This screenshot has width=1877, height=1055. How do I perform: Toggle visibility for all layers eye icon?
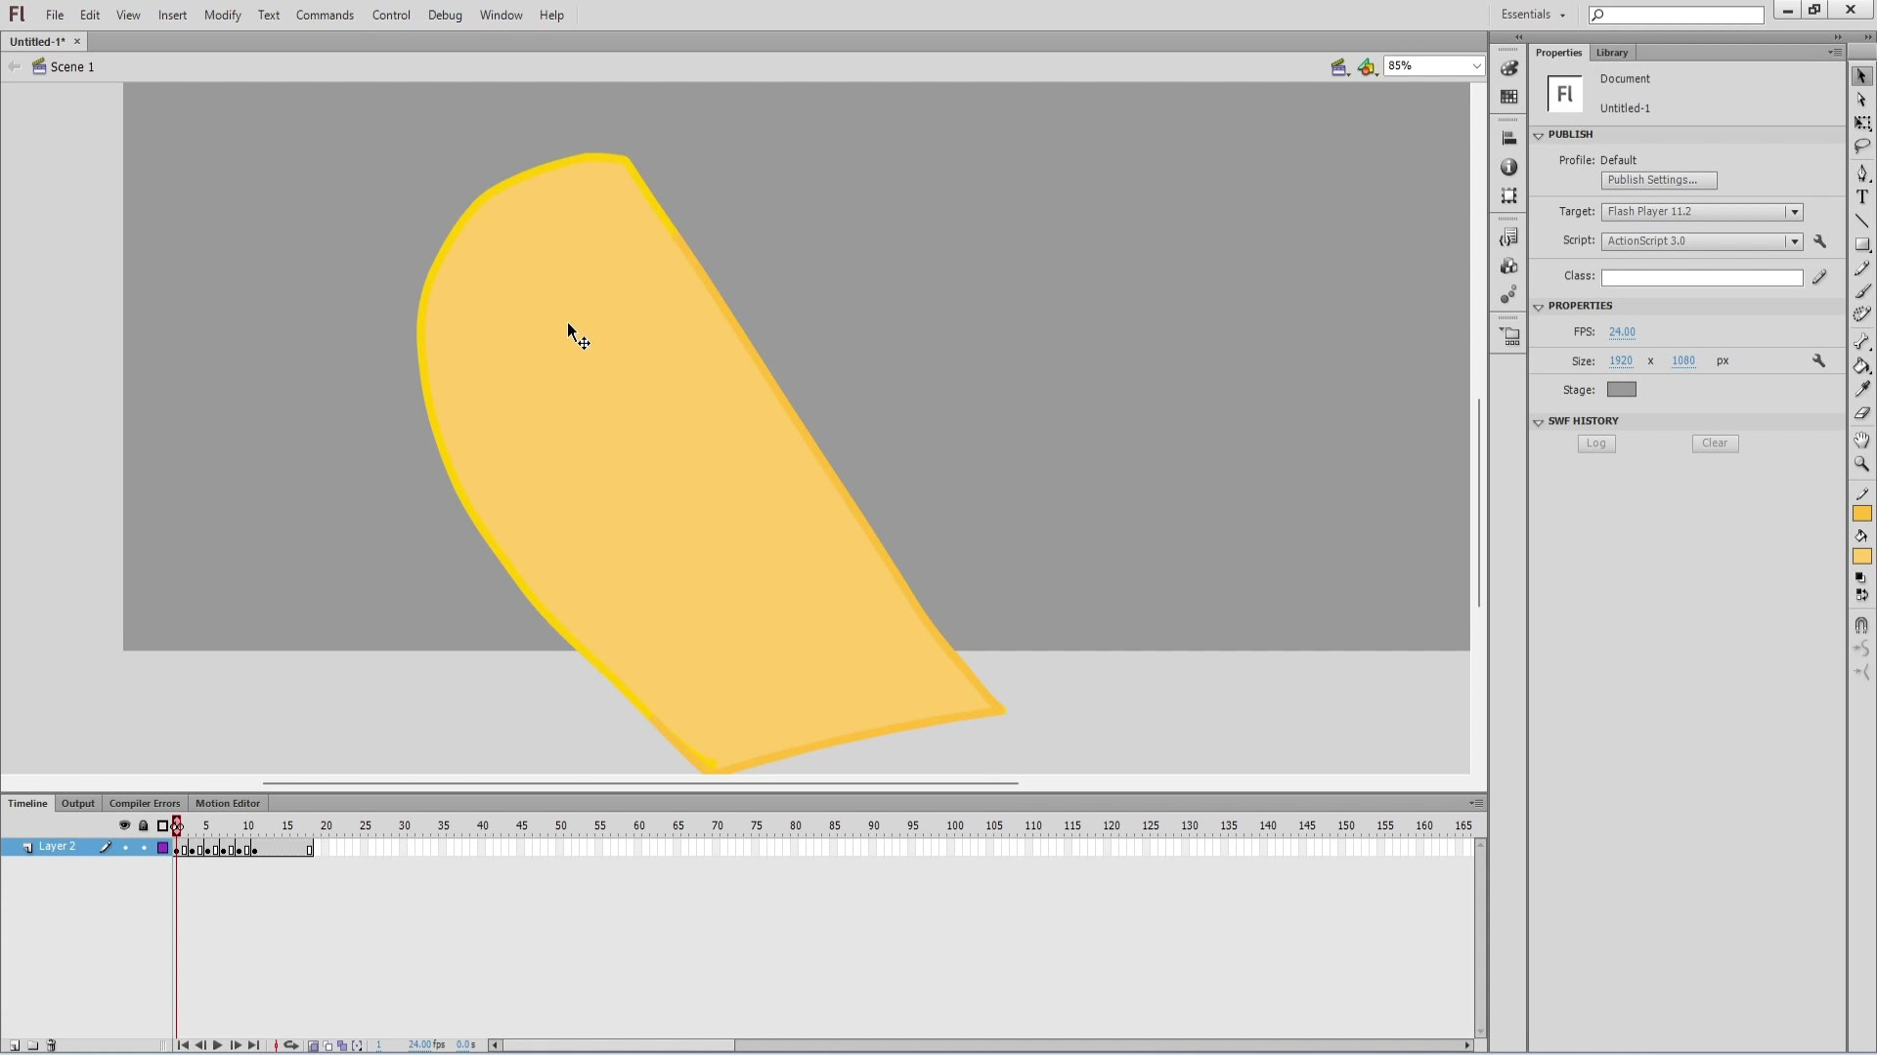click(x=124, y=825)
